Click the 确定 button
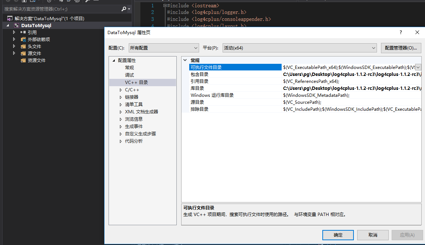The image size is (425, 245). [x=338, y=235]
